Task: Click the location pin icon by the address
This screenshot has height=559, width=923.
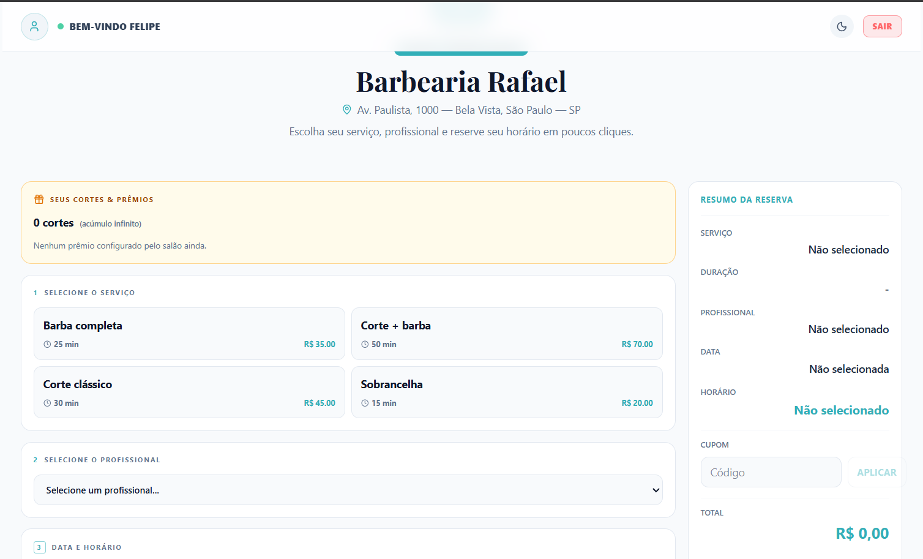Action: (346, 110)
